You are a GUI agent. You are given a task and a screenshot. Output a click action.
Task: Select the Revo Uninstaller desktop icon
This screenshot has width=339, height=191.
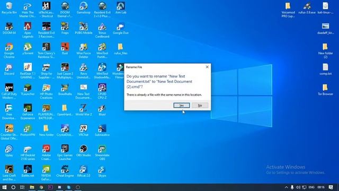[84, 71]
